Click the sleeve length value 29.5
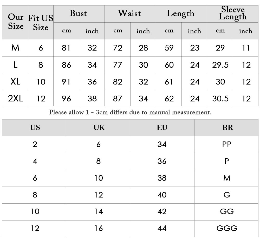The height and width of the screenshot is (242, 260). pyautogui.click(x=220, y=65)
